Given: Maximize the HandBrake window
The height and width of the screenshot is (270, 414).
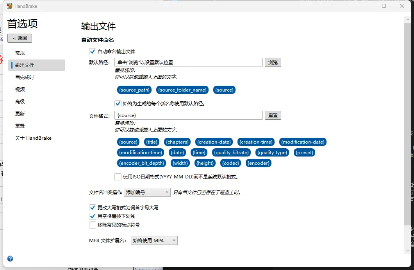Looking at the screenshot, I should [x=384, y=6].
